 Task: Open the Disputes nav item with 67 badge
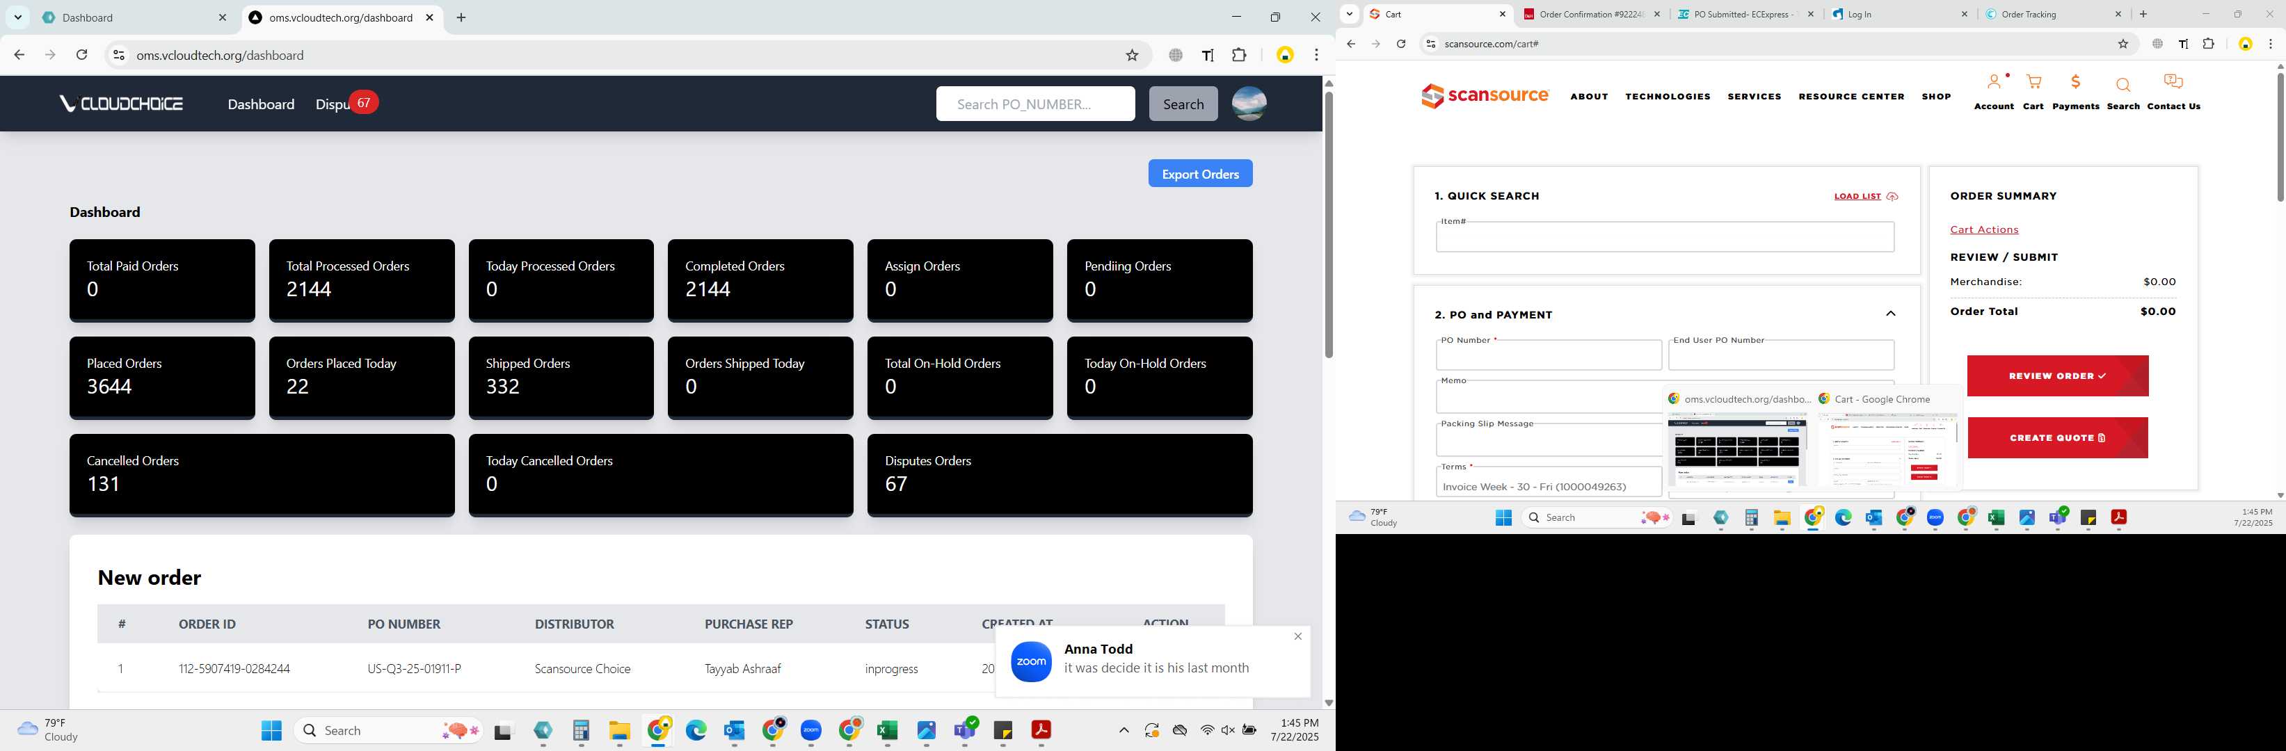tap(346, 104)
